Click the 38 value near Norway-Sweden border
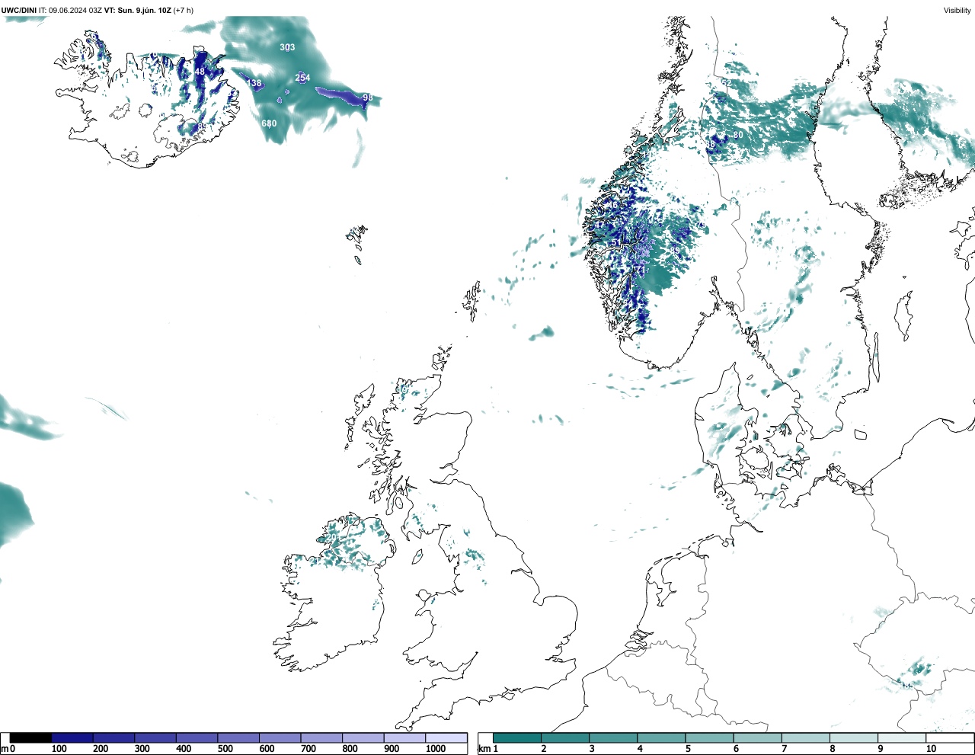 pyautogui.click(x=711, y=143)
